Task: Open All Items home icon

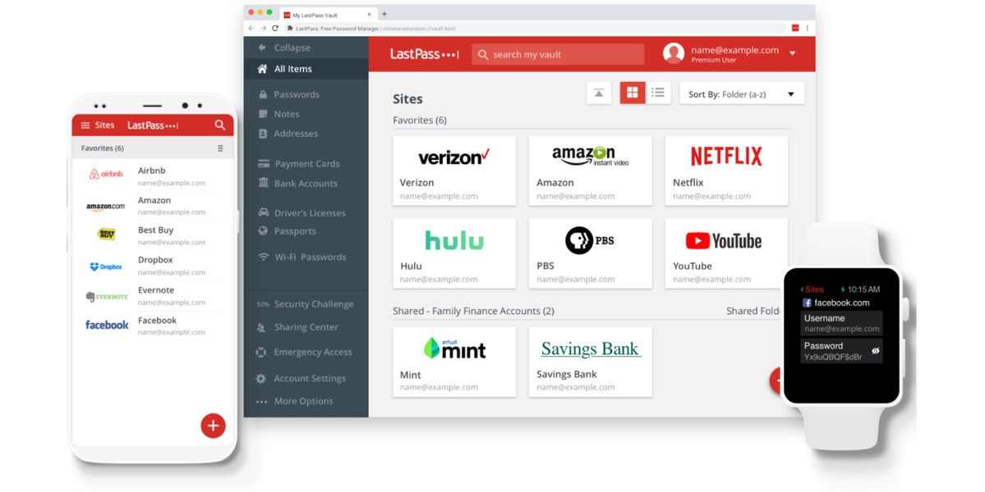Action: point(262,69)
